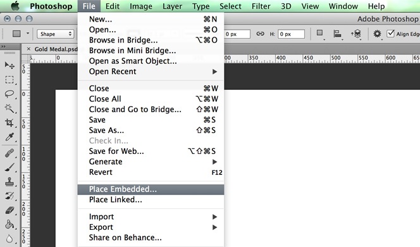Click the shape width field
The width and height of the screenshot is (420, 247).
237,34
